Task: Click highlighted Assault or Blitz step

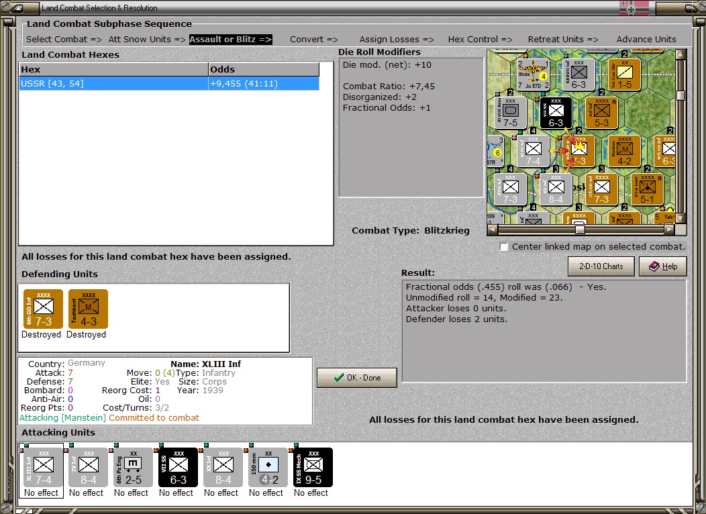Action: [231, 39]
